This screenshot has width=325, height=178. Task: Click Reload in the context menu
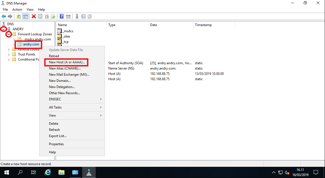tap(54, 56)
